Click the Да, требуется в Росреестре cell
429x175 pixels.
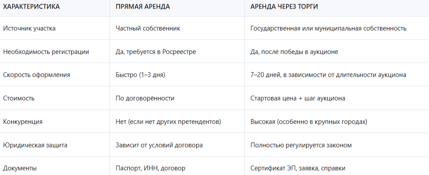(156, 52)
